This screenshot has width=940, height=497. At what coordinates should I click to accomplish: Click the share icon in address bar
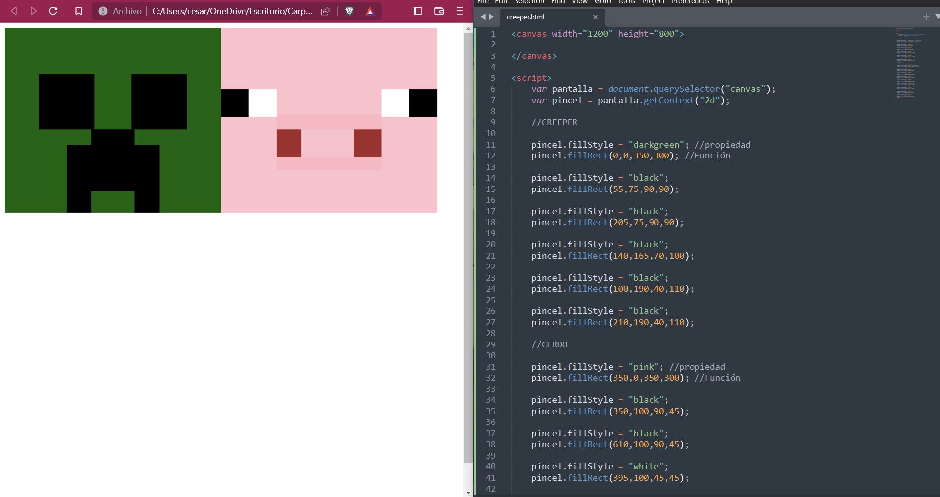coord(325,11)
